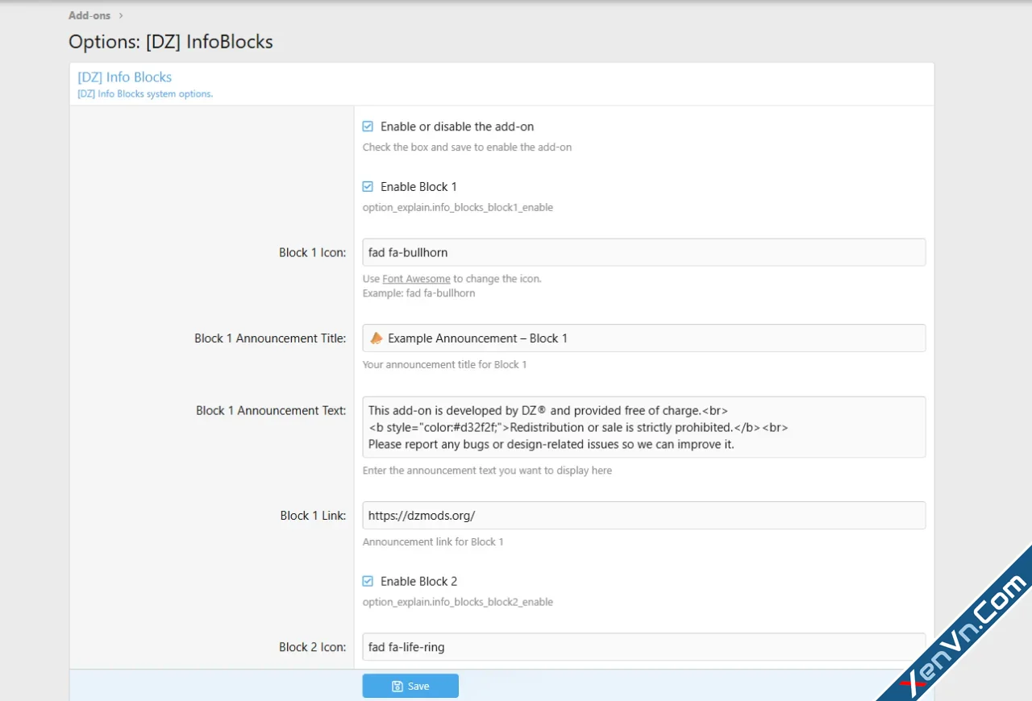Click the "Block 2 Icon:" label
Viewport: 1032px width, 701px height.
click(312, 646)
